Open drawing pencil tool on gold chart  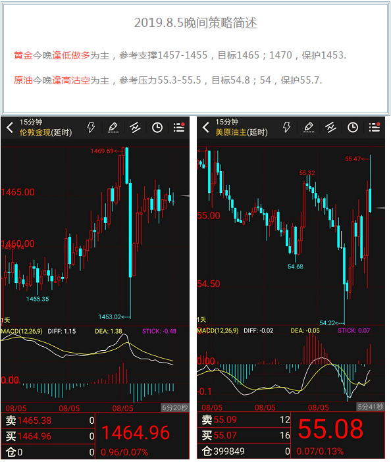113,128
